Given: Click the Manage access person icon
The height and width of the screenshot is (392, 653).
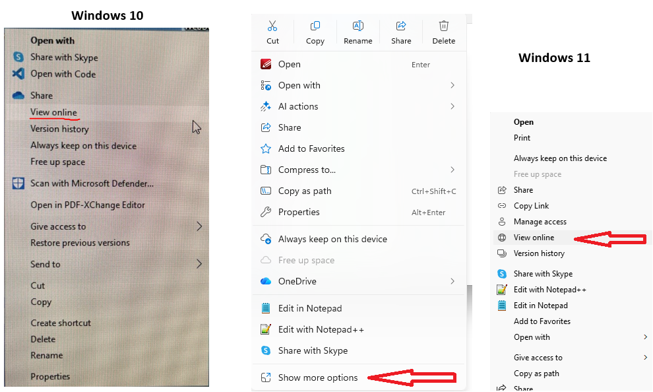Looking at the screenshot, I should [502, 222].
